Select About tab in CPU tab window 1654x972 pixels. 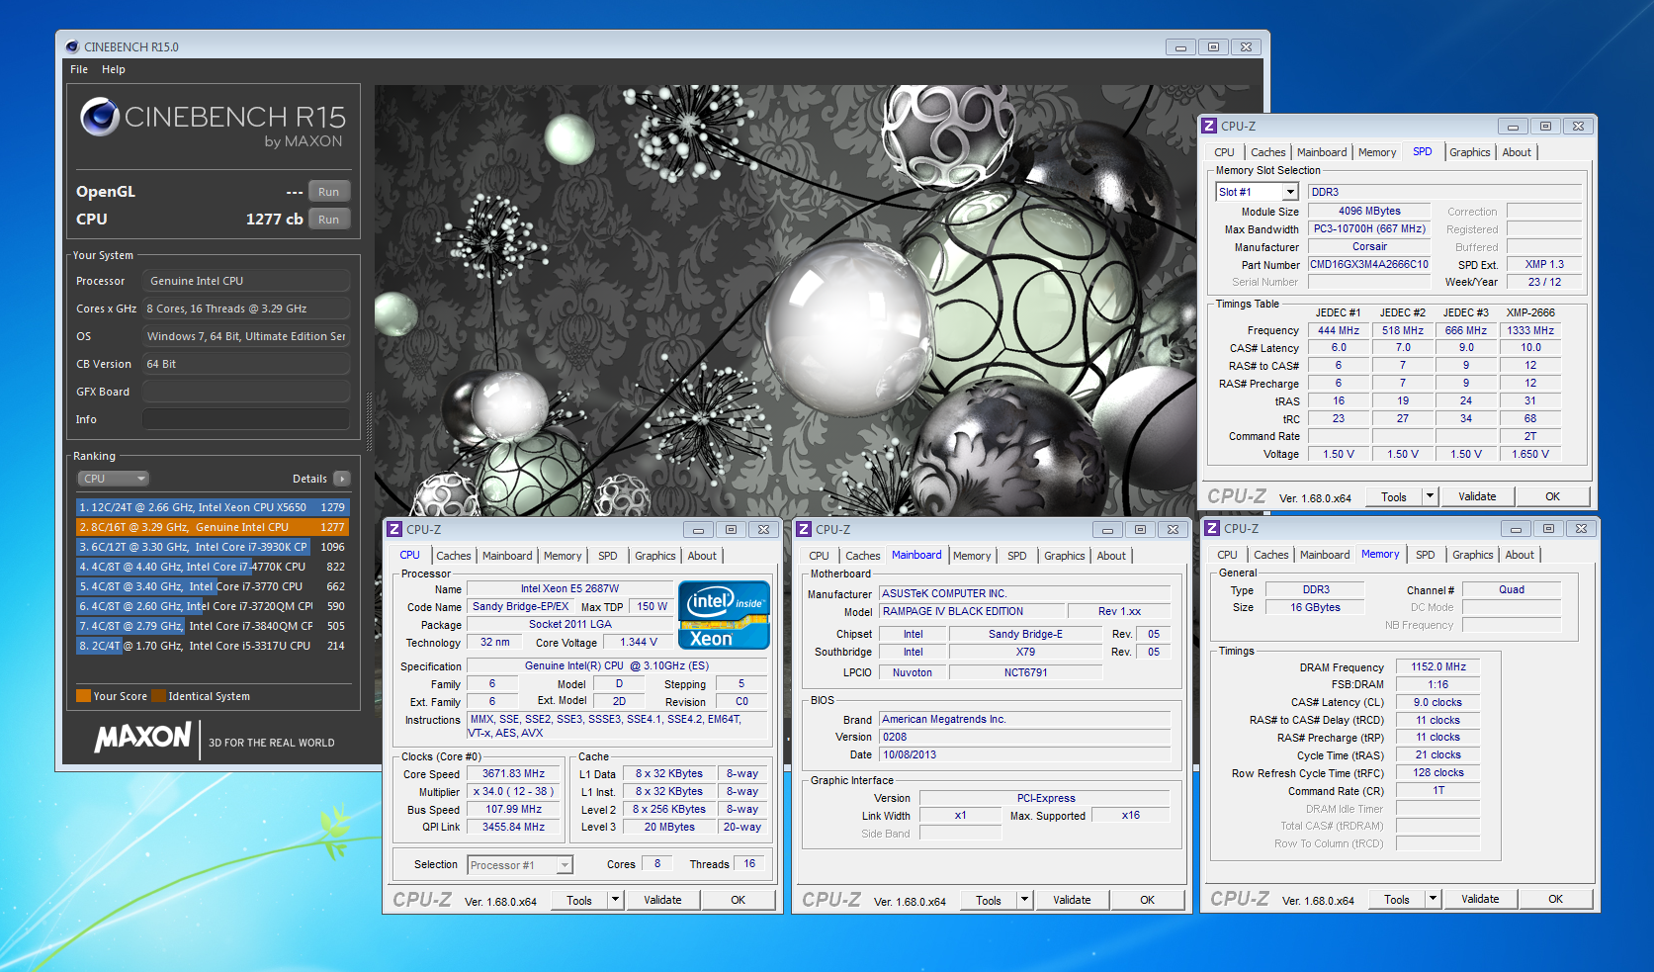[702, 556]
